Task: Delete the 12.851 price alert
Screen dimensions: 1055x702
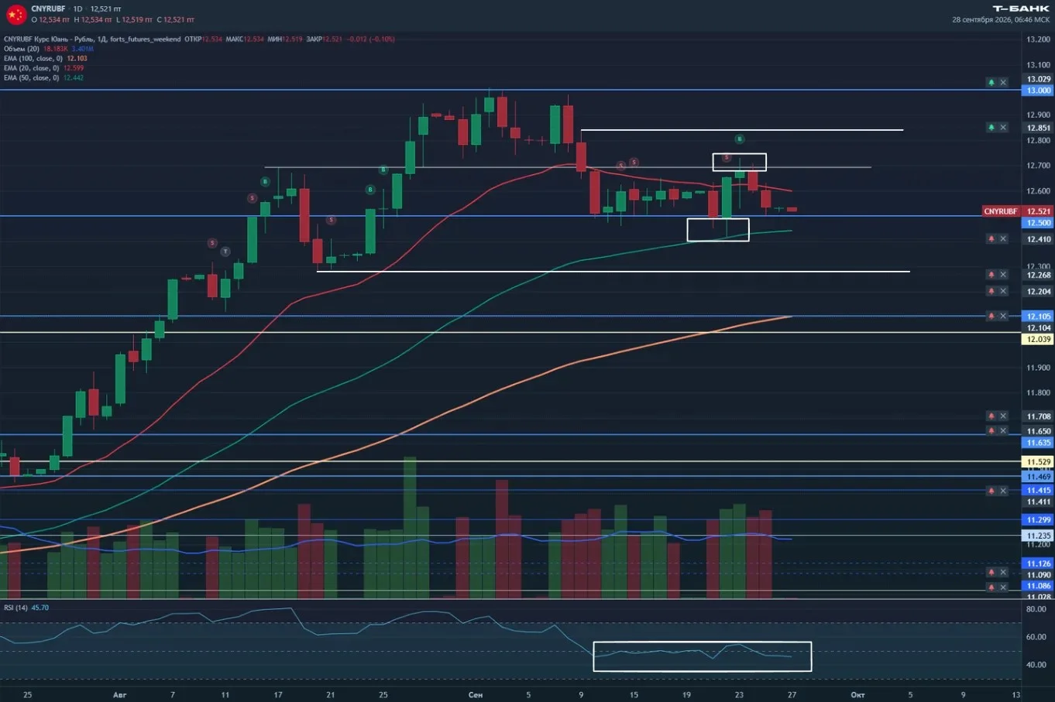Action: tap(1003, 127)
